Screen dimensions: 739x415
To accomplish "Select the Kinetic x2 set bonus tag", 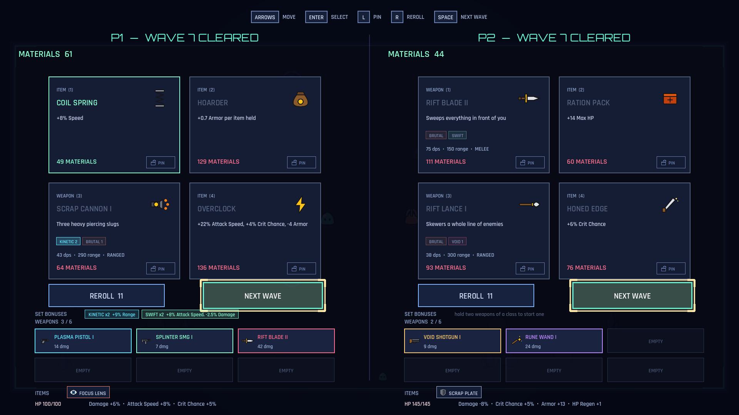I will [112, 314].
